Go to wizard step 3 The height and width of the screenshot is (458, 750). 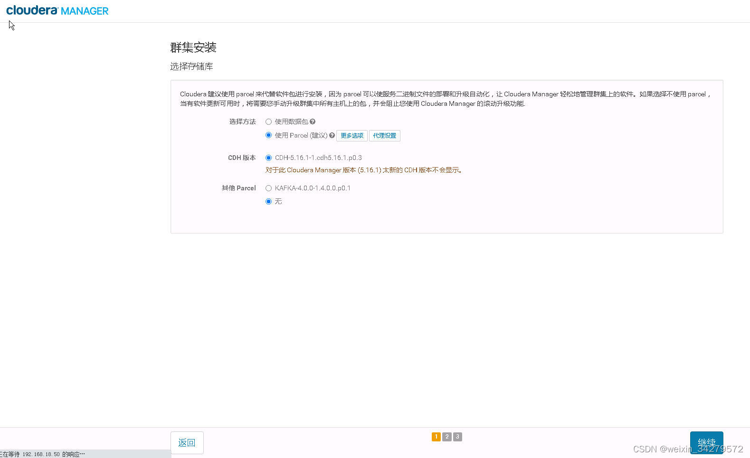(457, 437)
